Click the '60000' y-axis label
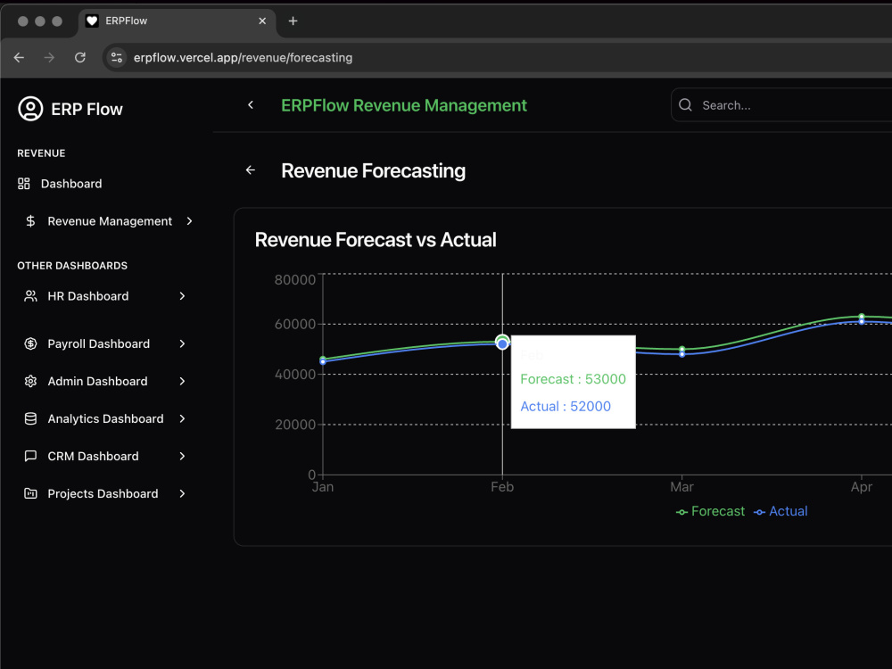This screenshot has height=669, width=892. pos(294,325)
